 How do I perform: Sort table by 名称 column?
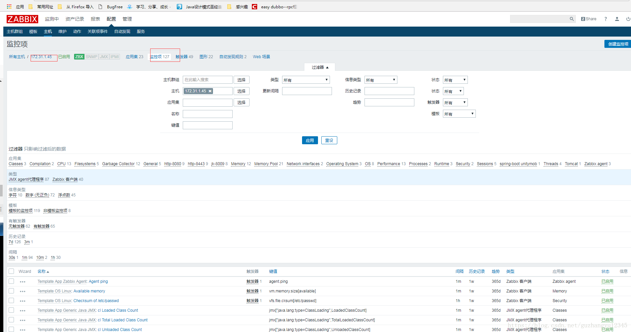pyautogui.click(x=43, y=272)
